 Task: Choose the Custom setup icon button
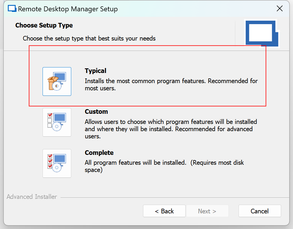pyautogui.click(x=57, y=122)
